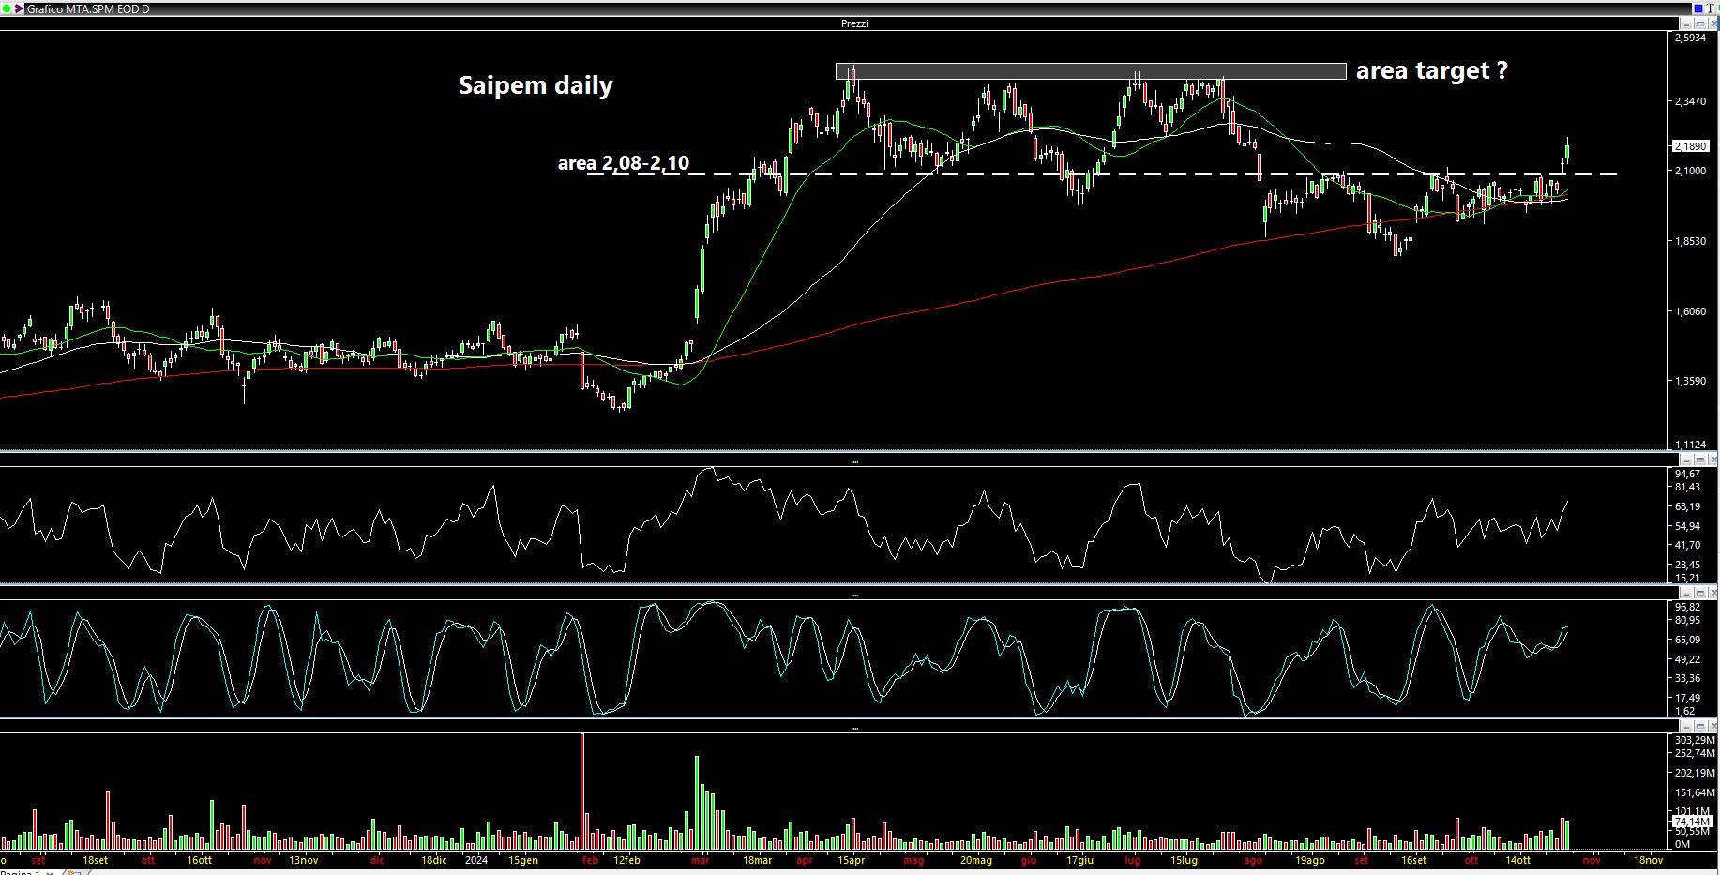This screenshot has width=1720, height=875.
Task: Click the 15lug date label
Action: [1184, 860]
